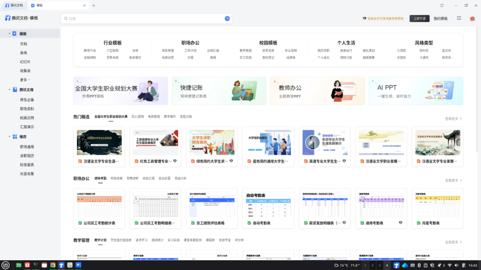The width and height of the screenshot is (481, 270).
Task: Open the terminal taskbar icon
Action: [36, 265]
